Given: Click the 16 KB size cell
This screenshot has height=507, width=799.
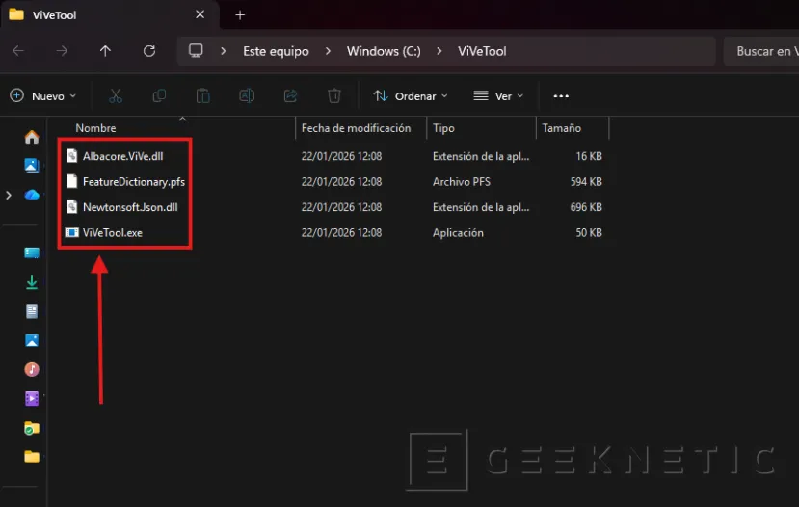Looking at the screenshot, I should pyautogui.click(x=589, y=156).
